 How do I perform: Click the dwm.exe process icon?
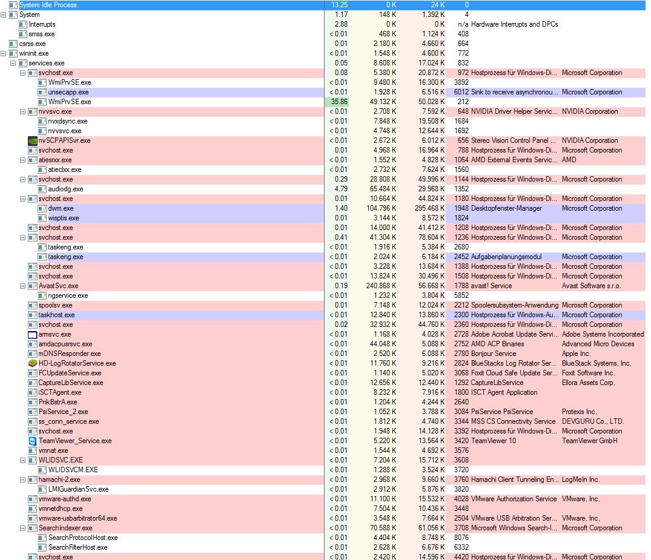[x=42, y=208]
